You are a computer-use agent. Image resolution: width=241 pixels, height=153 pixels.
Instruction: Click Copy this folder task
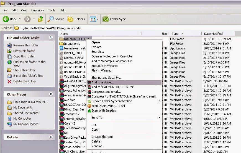[x=24, y=56]
